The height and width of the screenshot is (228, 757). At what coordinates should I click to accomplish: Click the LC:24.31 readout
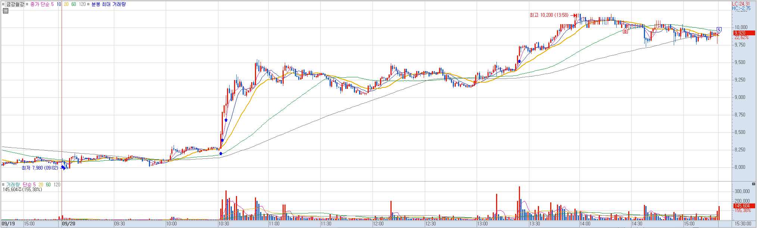click(x=741, y=4)
